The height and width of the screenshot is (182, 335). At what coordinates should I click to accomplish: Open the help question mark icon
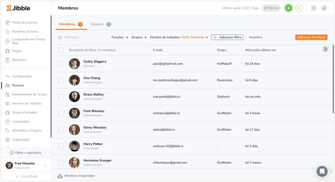point(314,8)
